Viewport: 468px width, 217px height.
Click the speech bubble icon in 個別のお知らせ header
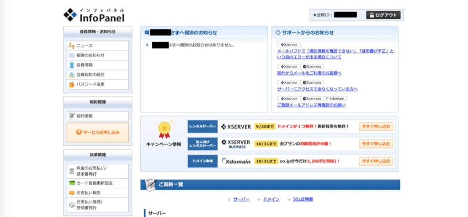pos(147,32)
